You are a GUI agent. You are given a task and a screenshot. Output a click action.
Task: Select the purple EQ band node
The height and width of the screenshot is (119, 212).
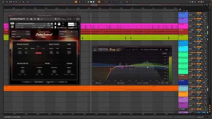click(123, 66)
